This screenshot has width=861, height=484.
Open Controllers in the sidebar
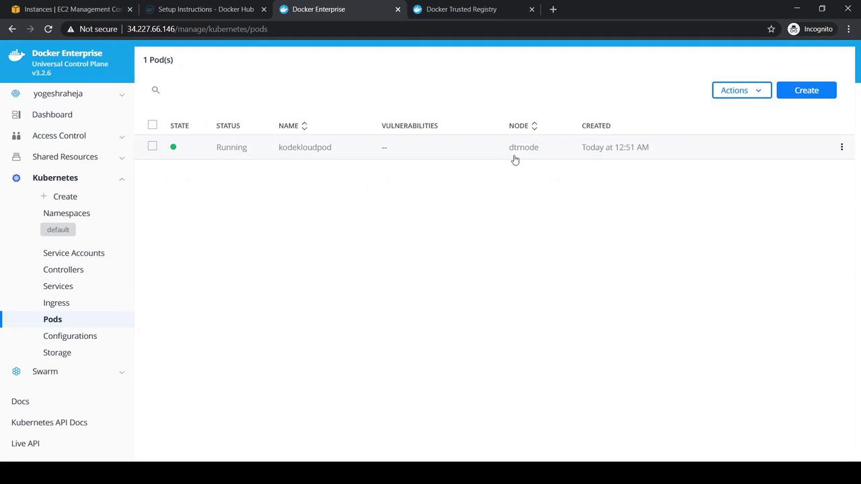[63, 270]
